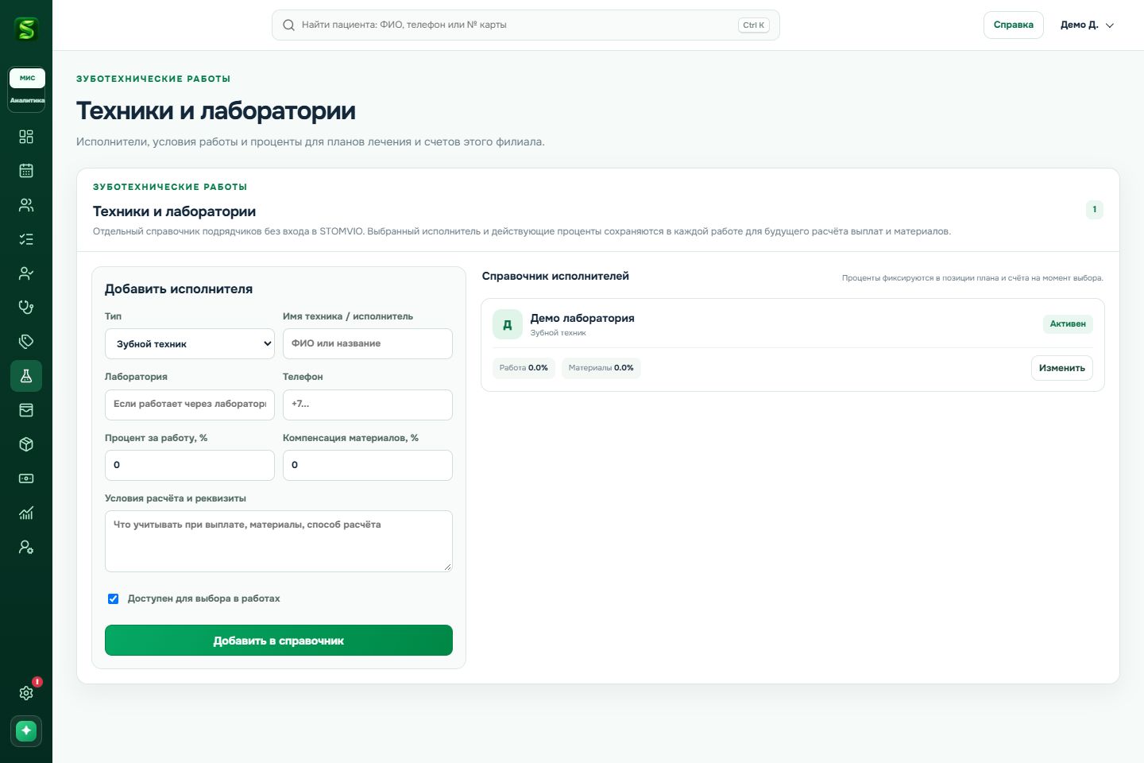
Task: Click the Д avatar of Демо лаборатория
Action: coord(508,324)
